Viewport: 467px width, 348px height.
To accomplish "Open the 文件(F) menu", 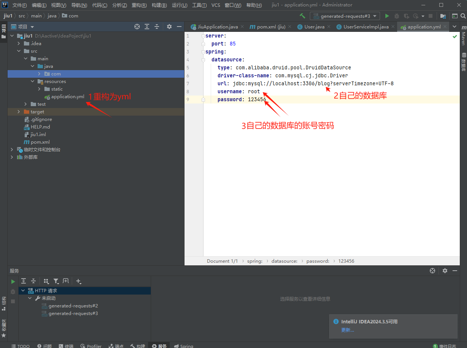I will 20,5.
